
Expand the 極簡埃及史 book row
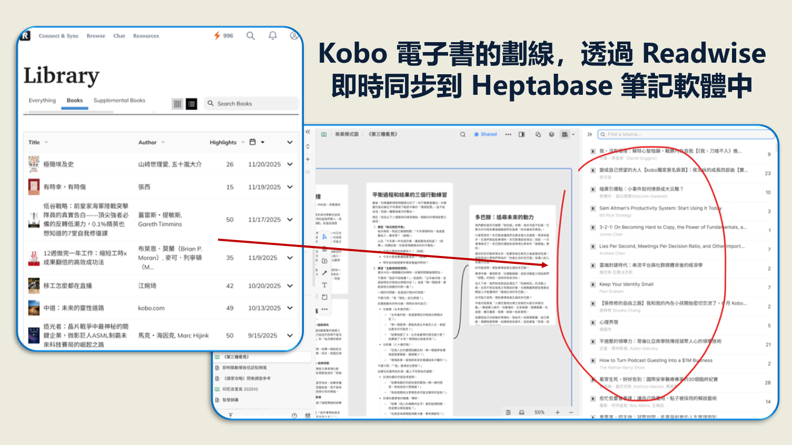coord(290,164)
